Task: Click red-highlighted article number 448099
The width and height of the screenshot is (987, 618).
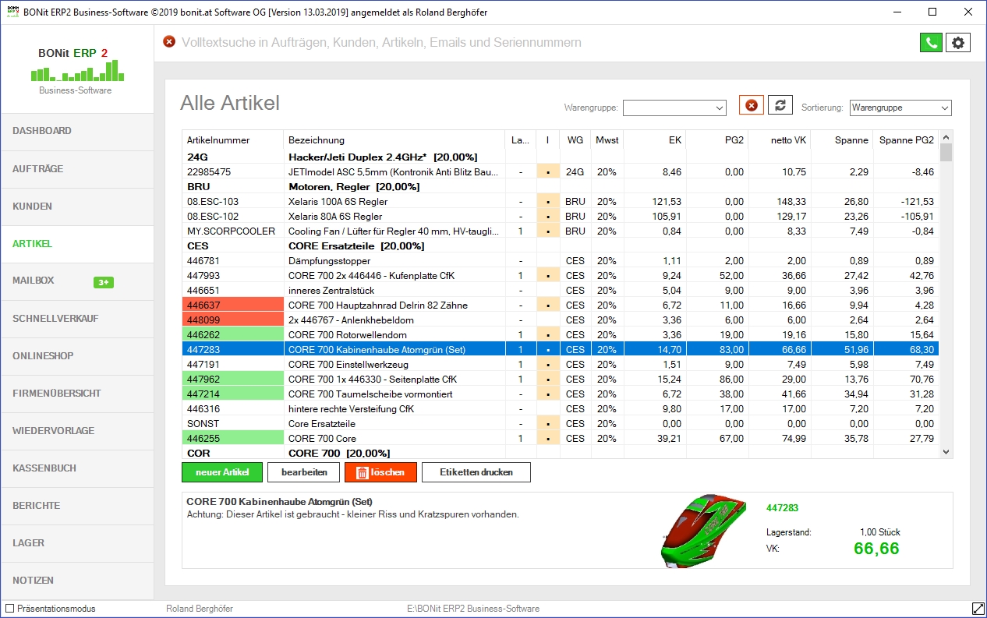Action: pyautogui.click(x=232, y=320)
